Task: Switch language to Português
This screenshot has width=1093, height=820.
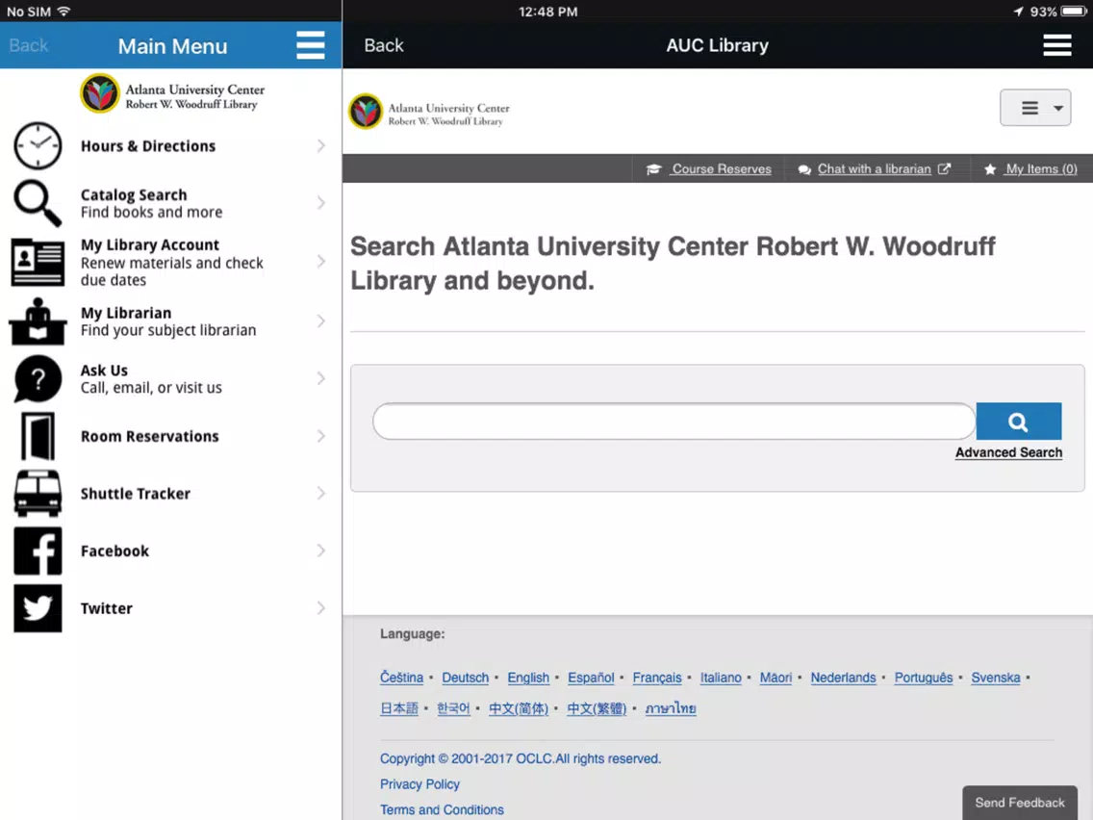Action: tap(923, 678)
